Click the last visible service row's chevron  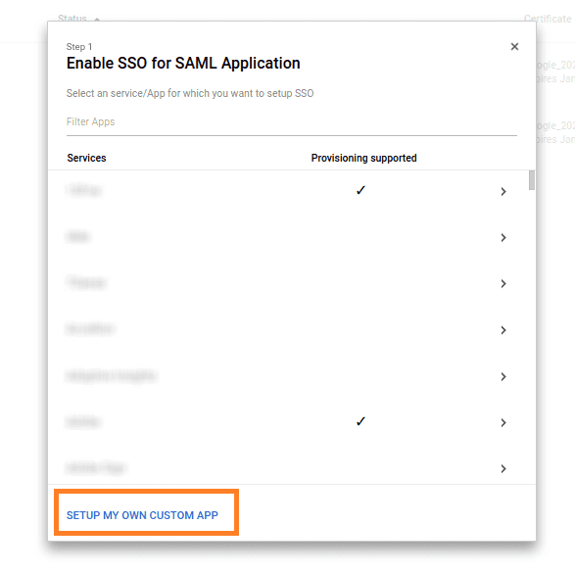click(503, 468)
